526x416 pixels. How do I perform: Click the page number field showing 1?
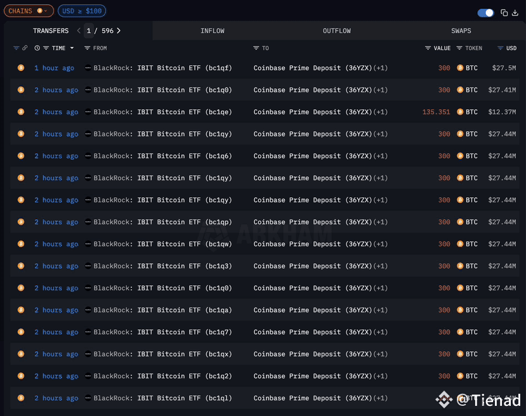point(89,31)
